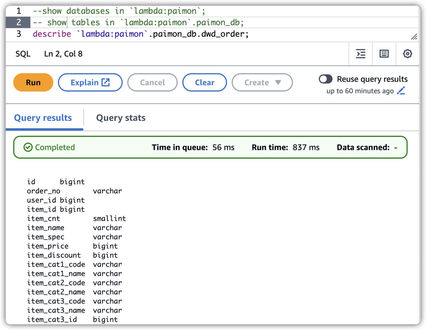Click the 'item_cnt' column name
Viewport: 426px width, 330px height.
pyautogui.click(x=43, y=219)
